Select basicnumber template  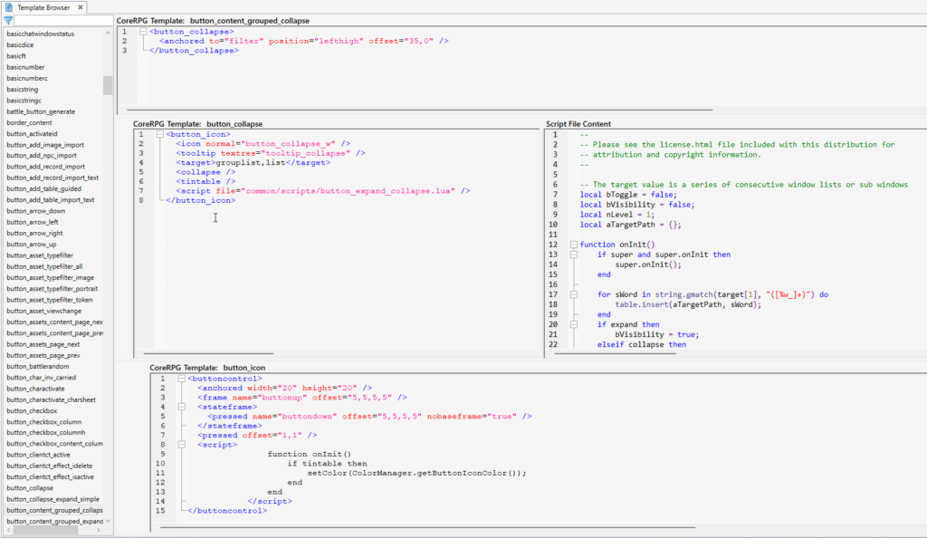(25, 67)
